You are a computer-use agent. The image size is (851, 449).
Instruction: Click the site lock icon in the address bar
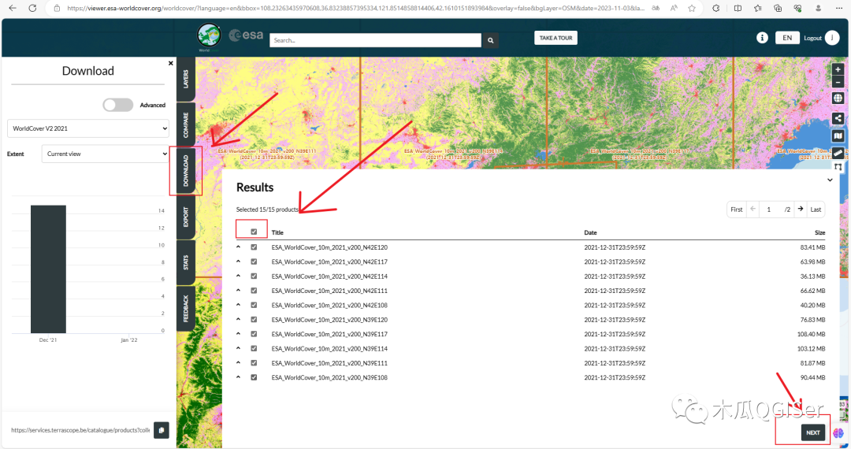point(57,8)
